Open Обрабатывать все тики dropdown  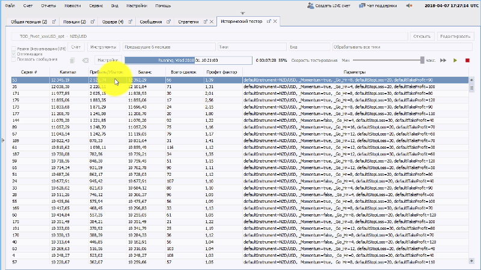tap(402, 47)
